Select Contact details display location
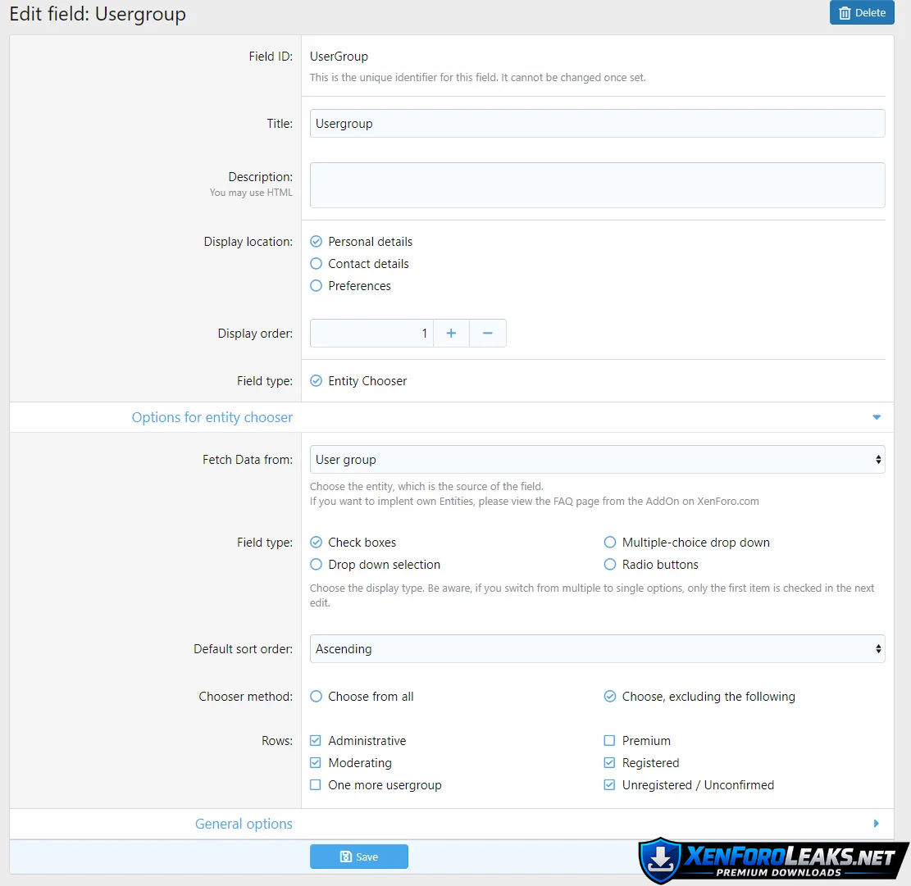Image resolution: width=911 pixels, height=886 pixels. click(x=317, y=264)
